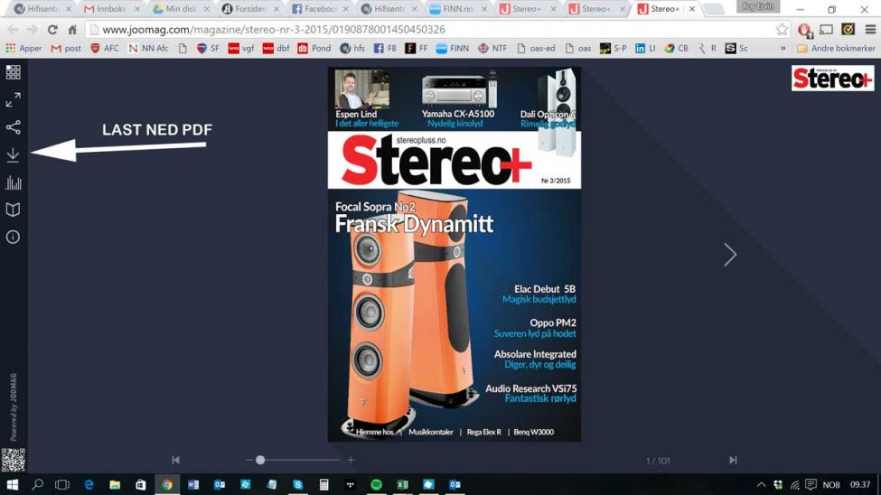Screen dimensions: 881x495
Task: Reload the current page
Action: point(52,30)
